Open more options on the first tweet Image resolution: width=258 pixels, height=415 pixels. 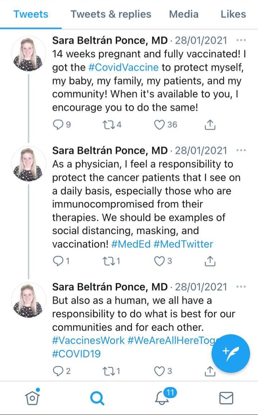click(241, 41)
